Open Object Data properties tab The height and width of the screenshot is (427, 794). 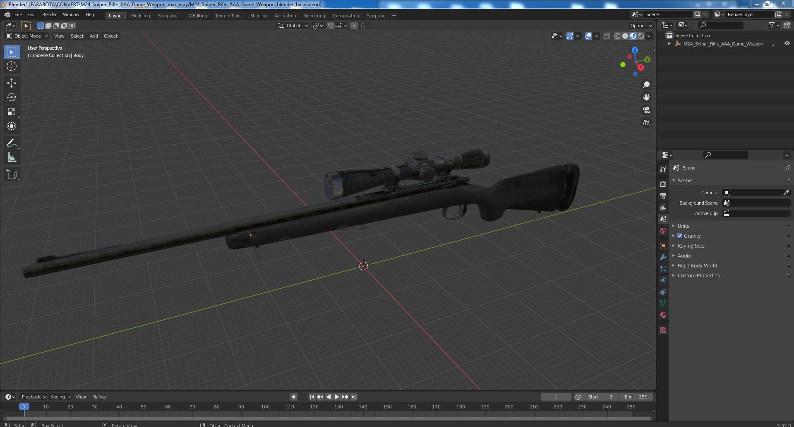coord(663,303)
